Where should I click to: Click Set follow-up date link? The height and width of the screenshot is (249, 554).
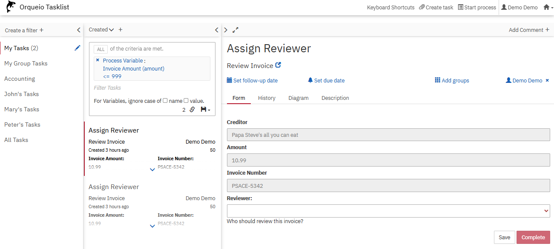pyautogui.click(x=252, y=80)
